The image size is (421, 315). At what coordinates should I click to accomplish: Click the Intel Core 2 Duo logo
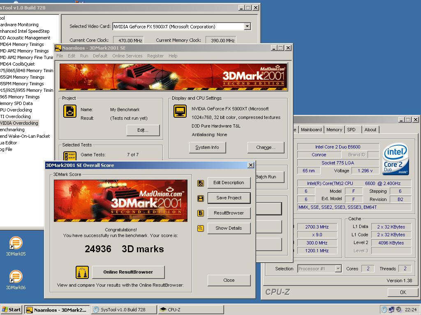click(x=396, y=159)
